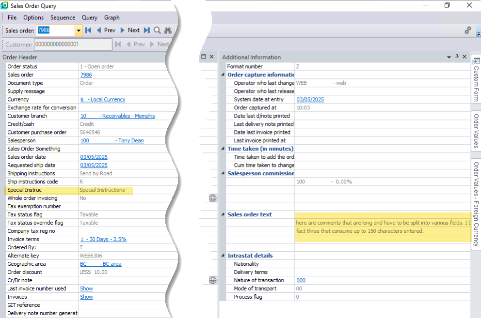
Task: Open the Order Values side tab
Action: tap(476, 131)
